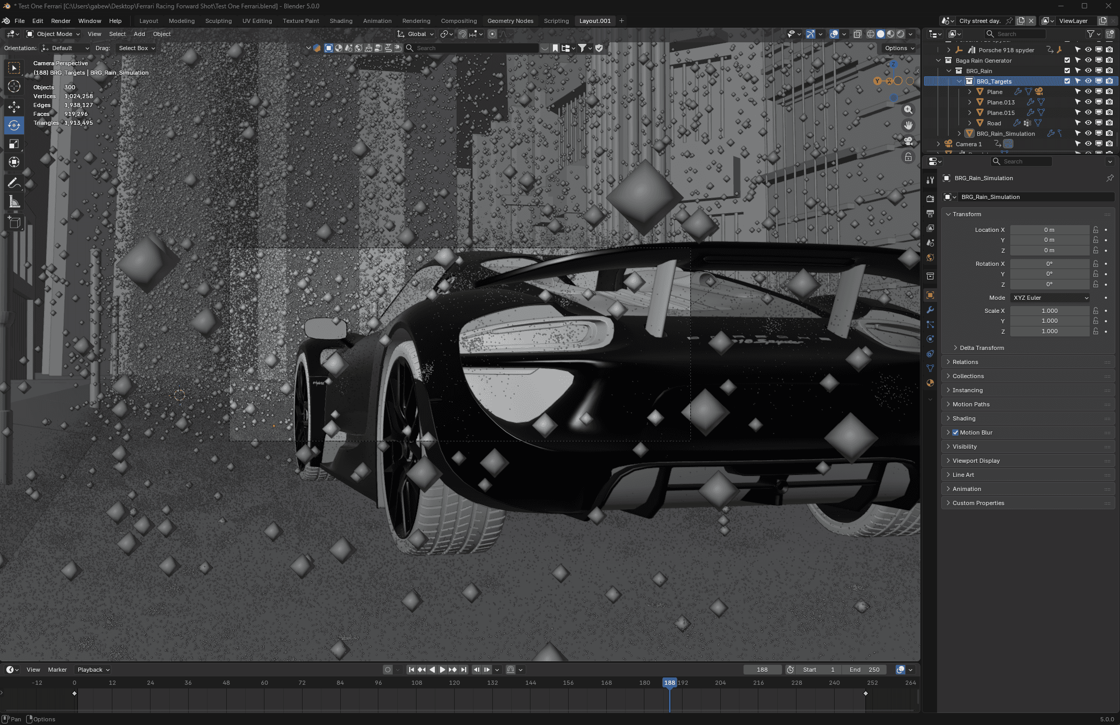This screenshot has height=725, width=1120.
Task: Open the Object Mode dropdown
Action: [53, 34]
